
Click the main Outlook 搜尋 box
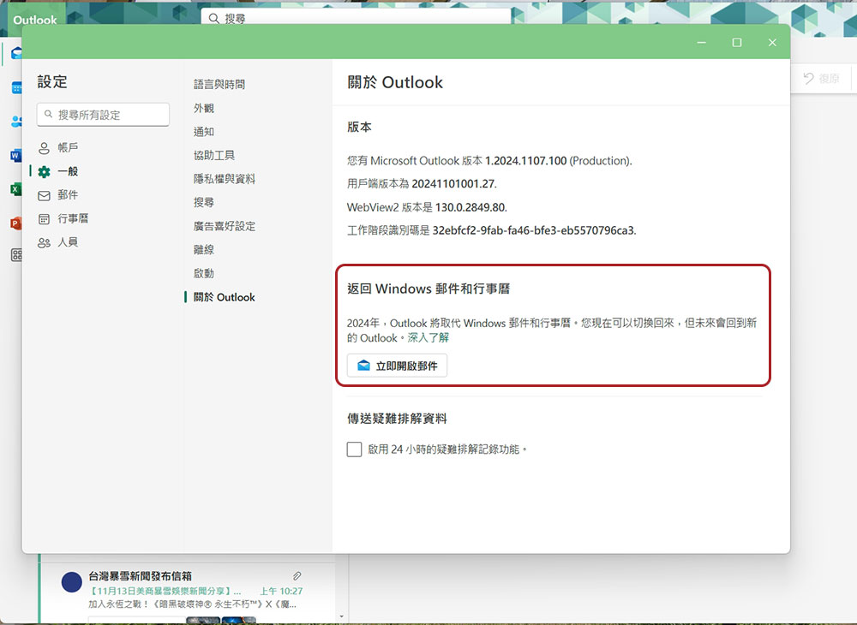356,18
